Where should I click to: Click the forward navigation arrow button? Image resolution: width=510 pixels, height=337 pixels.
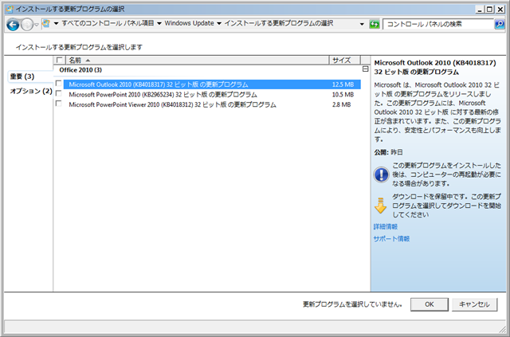26,25
